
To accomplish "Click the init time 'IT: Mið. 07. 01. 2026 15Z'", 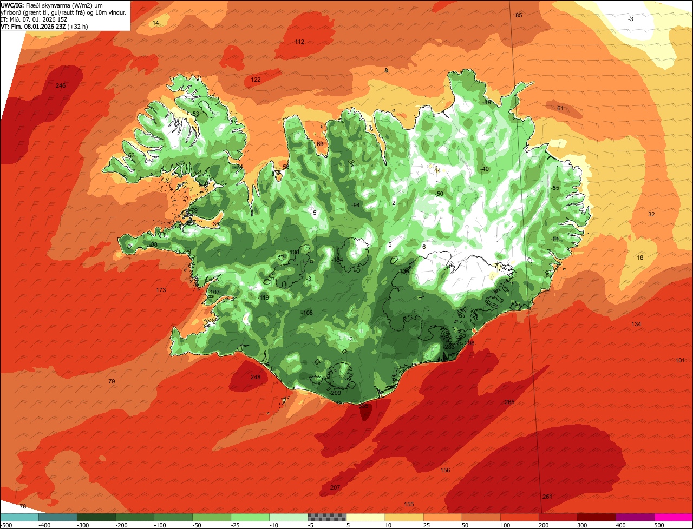I will tap(34, 19).
